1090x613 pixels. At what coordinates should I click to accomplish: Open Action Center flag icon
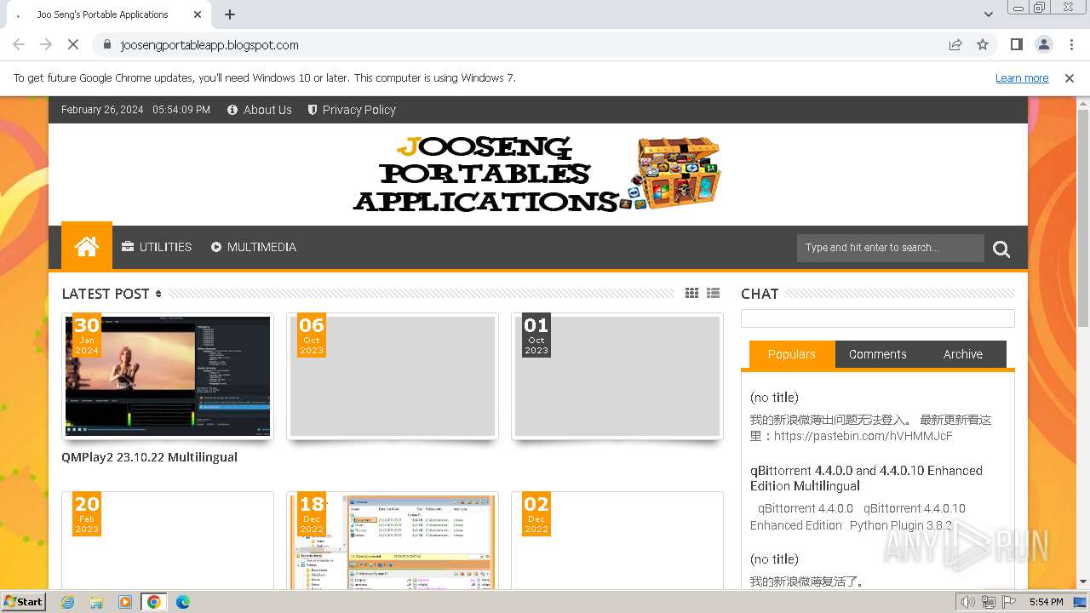(x=1009, y=602)
